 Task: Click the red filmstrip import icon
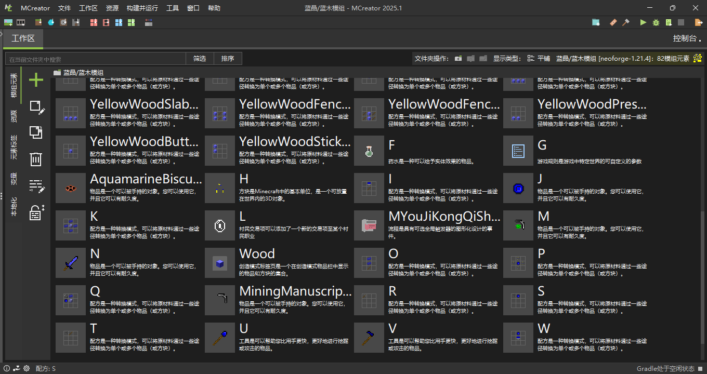(106, 22)
